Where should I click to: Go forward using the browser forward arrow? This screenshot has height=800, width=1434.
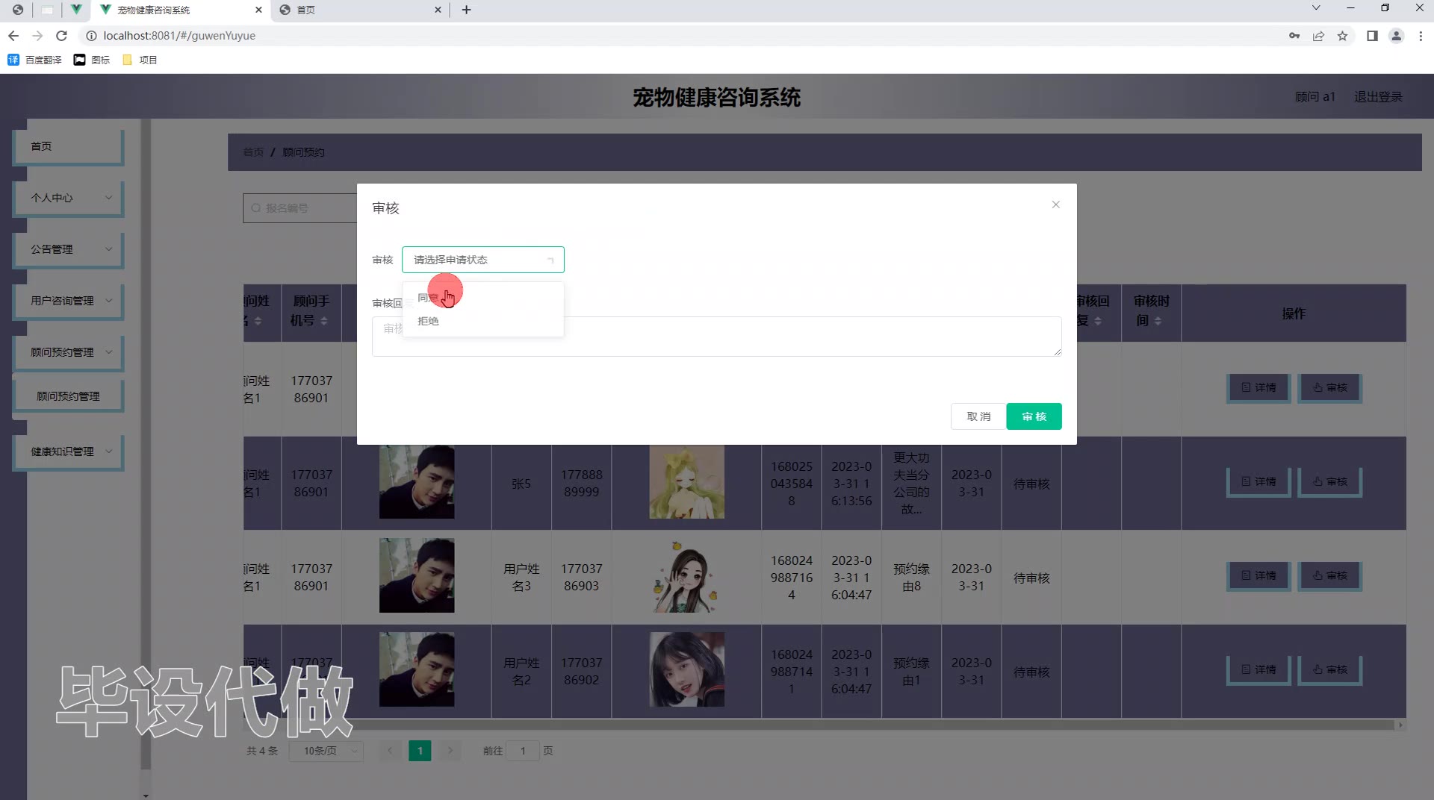coord(37,36)
